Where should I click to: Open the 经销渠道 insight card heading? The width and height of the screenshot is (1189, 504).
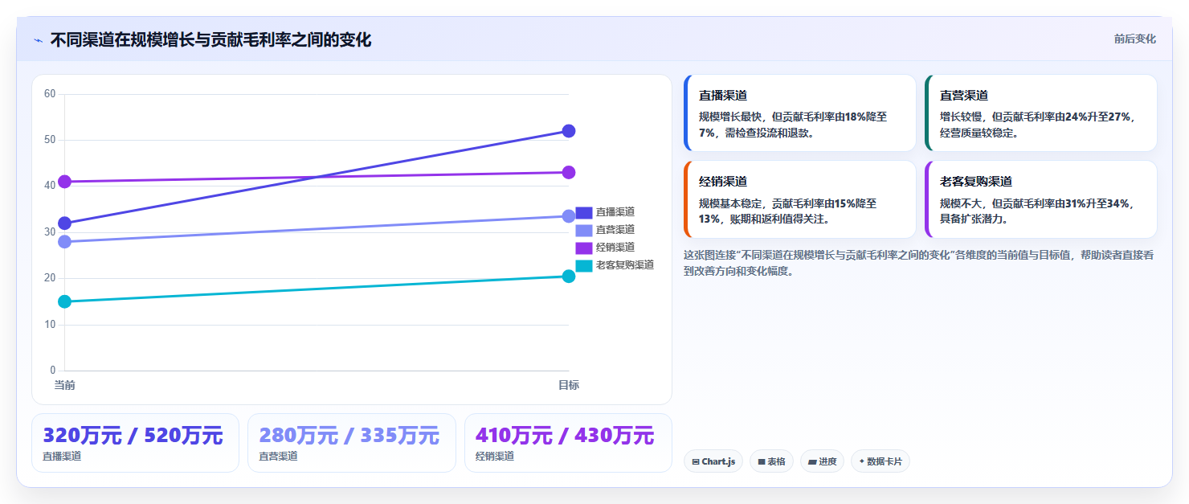tap(723, 182)
